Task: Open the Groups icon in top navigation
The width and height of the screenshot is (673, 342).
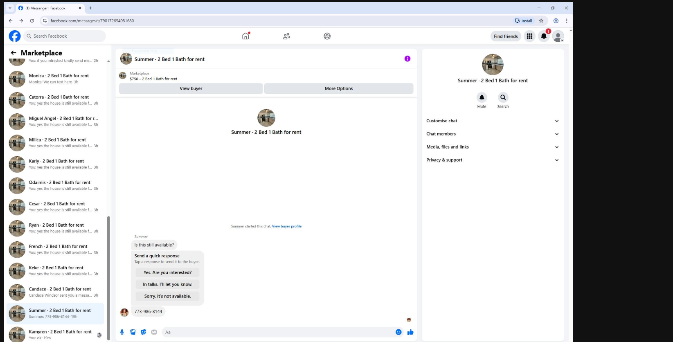Action: [327, 36]
